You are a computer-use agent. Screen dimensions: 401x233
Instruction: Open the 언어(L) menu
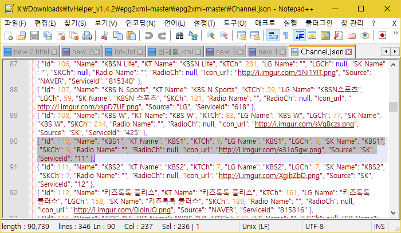[x=175, y=23]
